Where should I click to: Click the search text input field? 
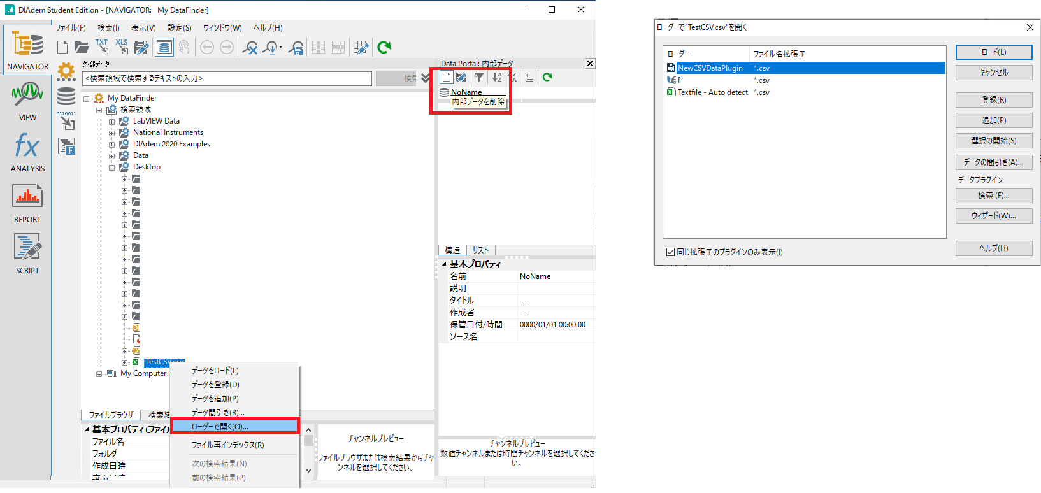click(227, 78)
